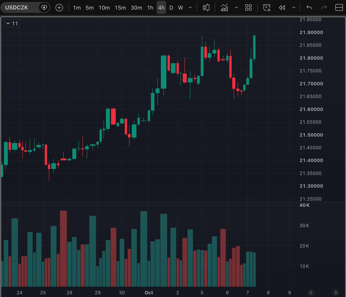
Task: Select the active 4h timeframe
Action: point(161,8)
